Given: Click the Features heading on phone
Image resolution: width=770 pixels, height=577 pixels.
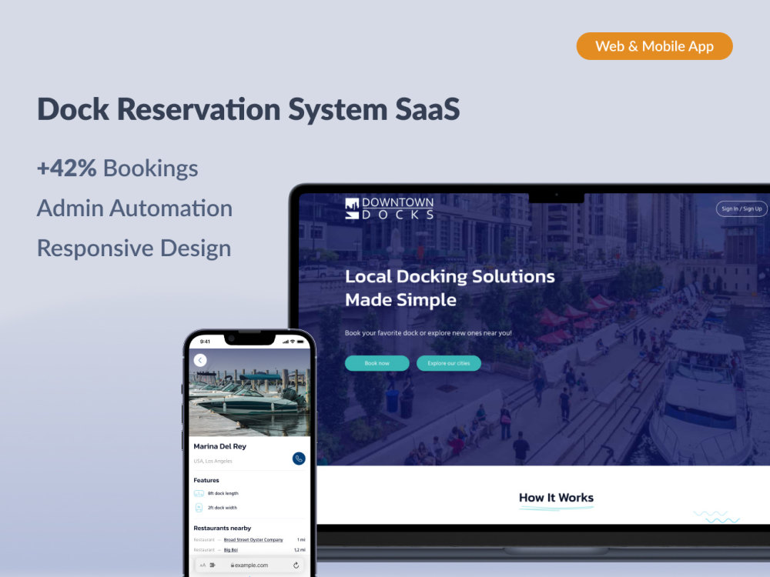Looking at the screenshot, I should pos(206,480).
